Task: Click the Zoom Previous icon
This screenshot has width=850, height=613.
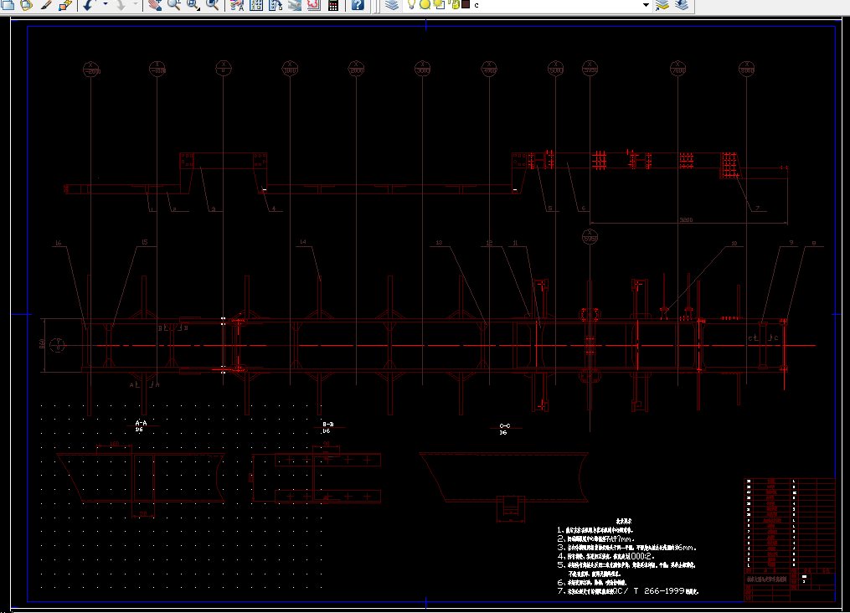Action: pyautogui.click(x=213, y=5)
